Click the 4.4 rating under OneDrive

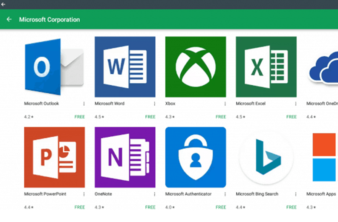click(x=311, y=117)
